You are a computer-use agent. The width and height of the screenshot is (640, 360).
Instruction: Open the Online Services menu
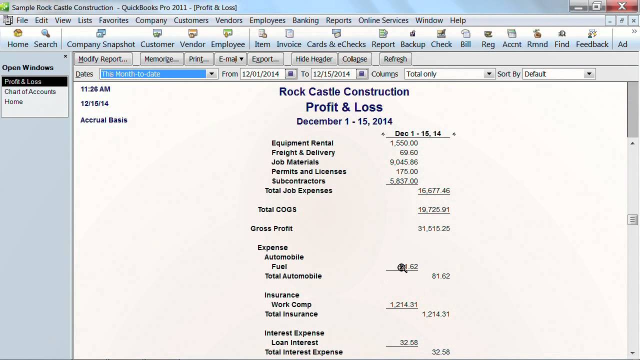[383, 20]
